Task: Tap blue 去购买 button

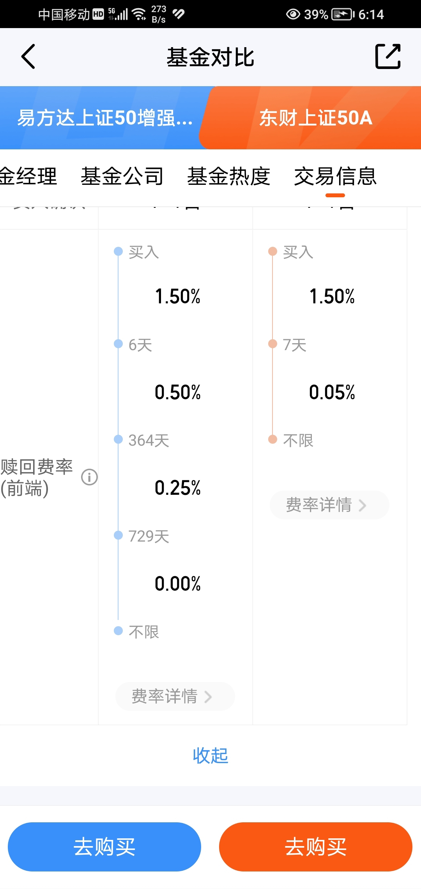Action: (104, 847)
